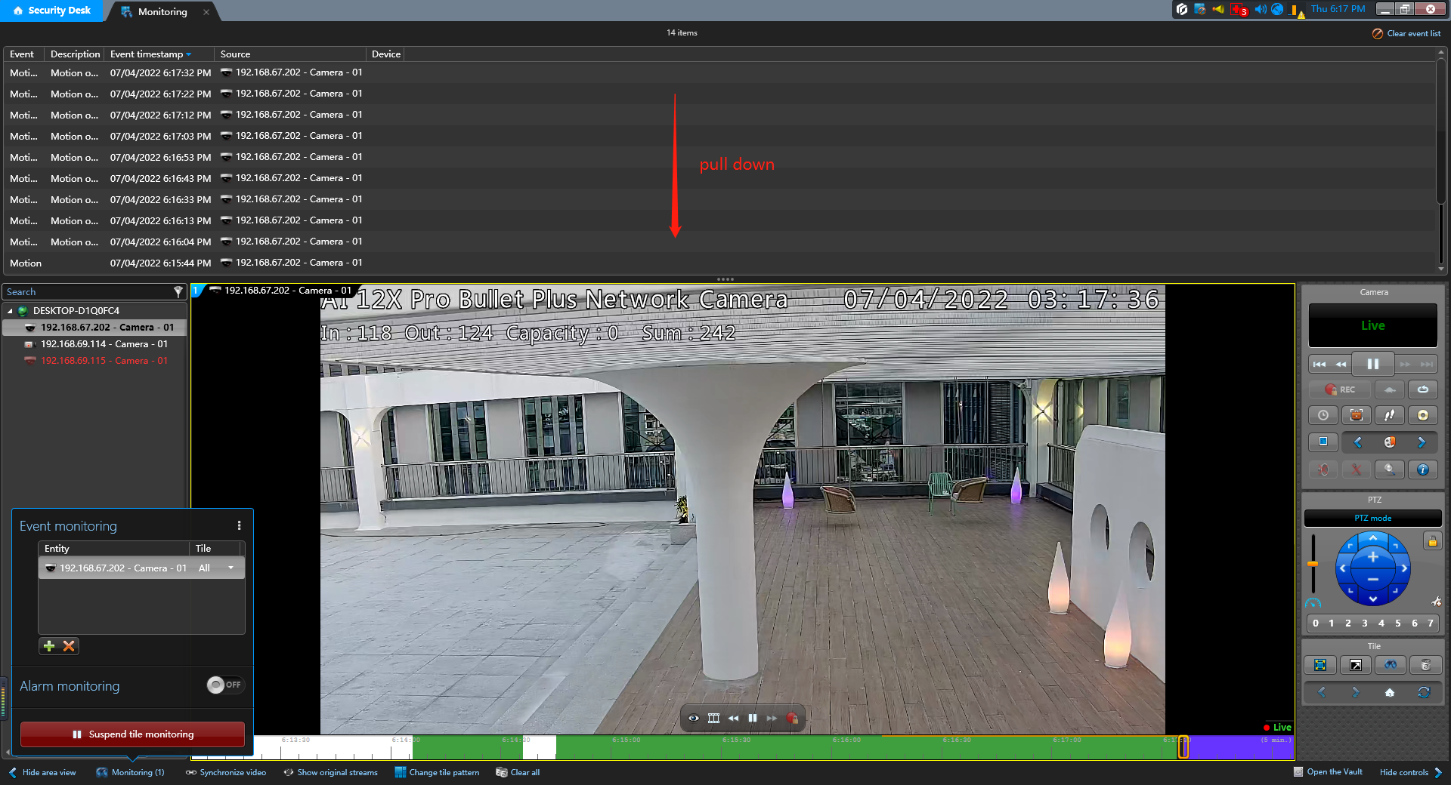Screen dimensions: 1451x785
Task: Lock the PTZ with padlock icon
Action: point(1432,541)
